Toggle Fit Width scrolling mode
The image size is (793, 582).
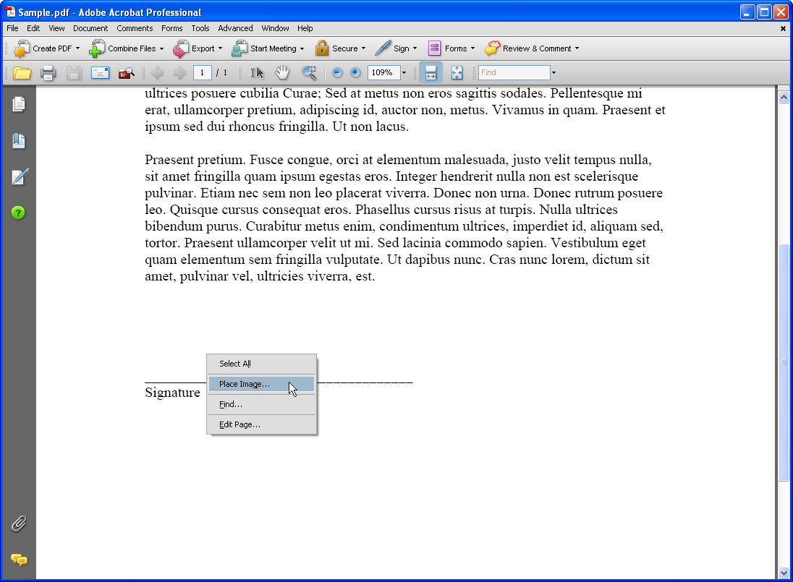coord(431,73)
